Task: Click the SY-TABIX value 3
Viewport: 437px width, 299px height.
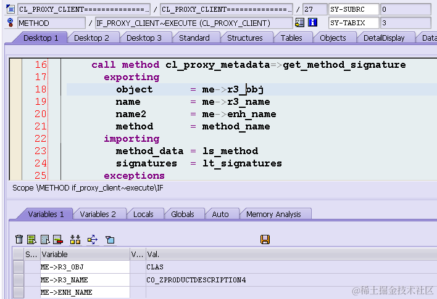Action: (406, 23)
